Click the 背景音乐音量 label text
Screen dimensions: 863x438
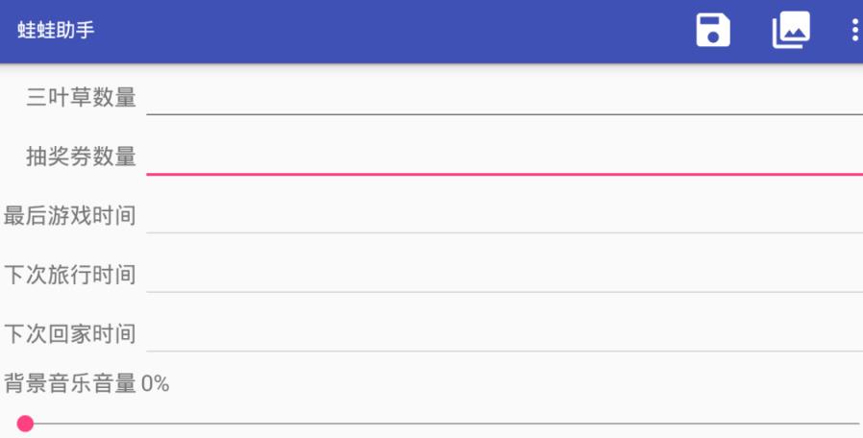pyautogui.click(x=69, y=384)
